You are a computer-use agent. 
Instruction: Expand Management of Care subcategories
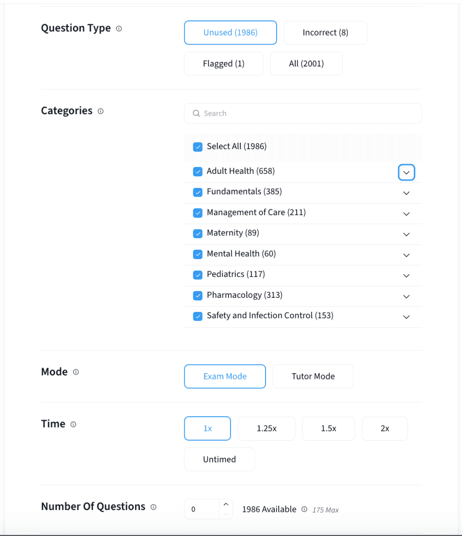point(406,214)
